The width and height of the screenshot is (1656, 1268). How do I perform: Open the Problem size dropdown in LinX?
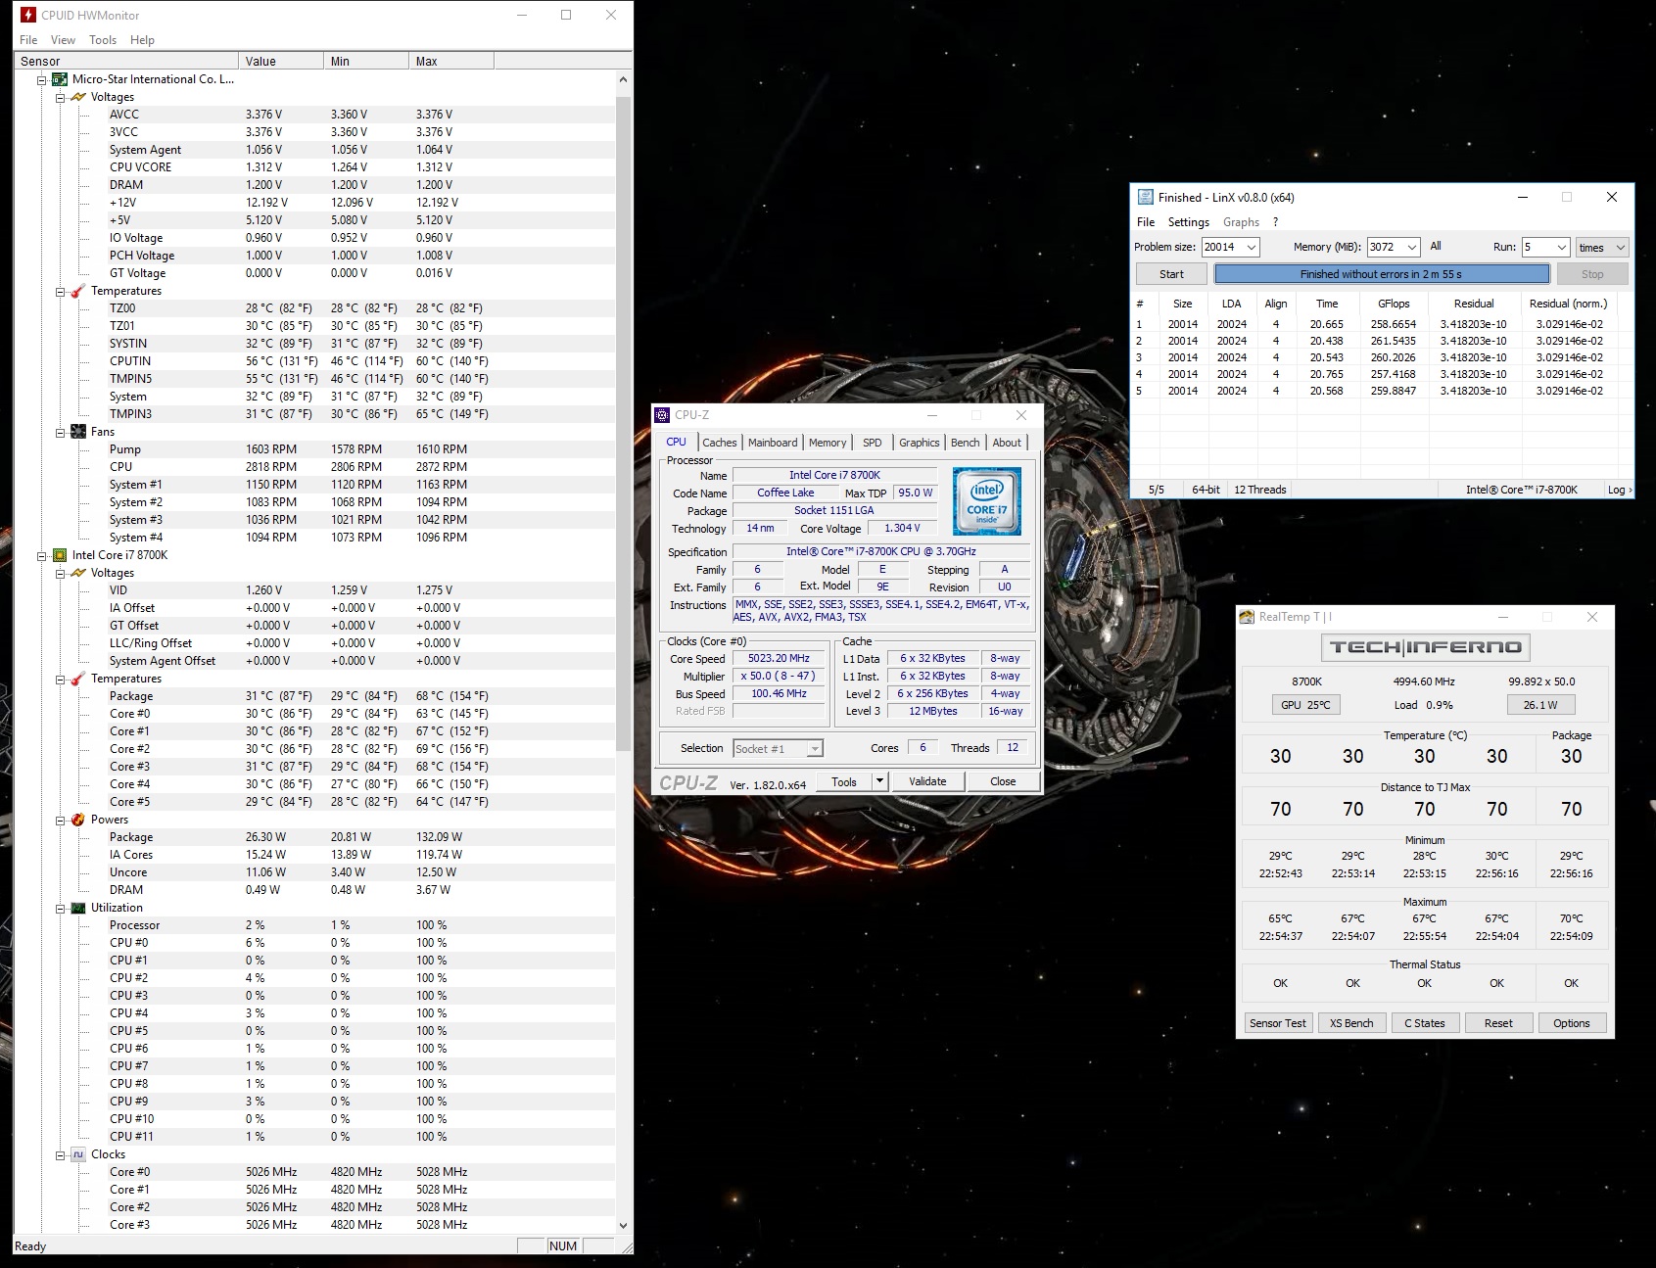[1251, 248]
